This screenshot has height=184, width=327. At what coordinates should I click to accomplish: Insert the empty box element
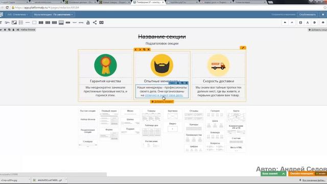pyautogui.click(x=34, y=22)
